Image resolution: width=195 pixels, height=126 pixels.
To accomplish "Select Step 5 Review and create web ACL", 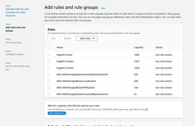I will [17, 68].
